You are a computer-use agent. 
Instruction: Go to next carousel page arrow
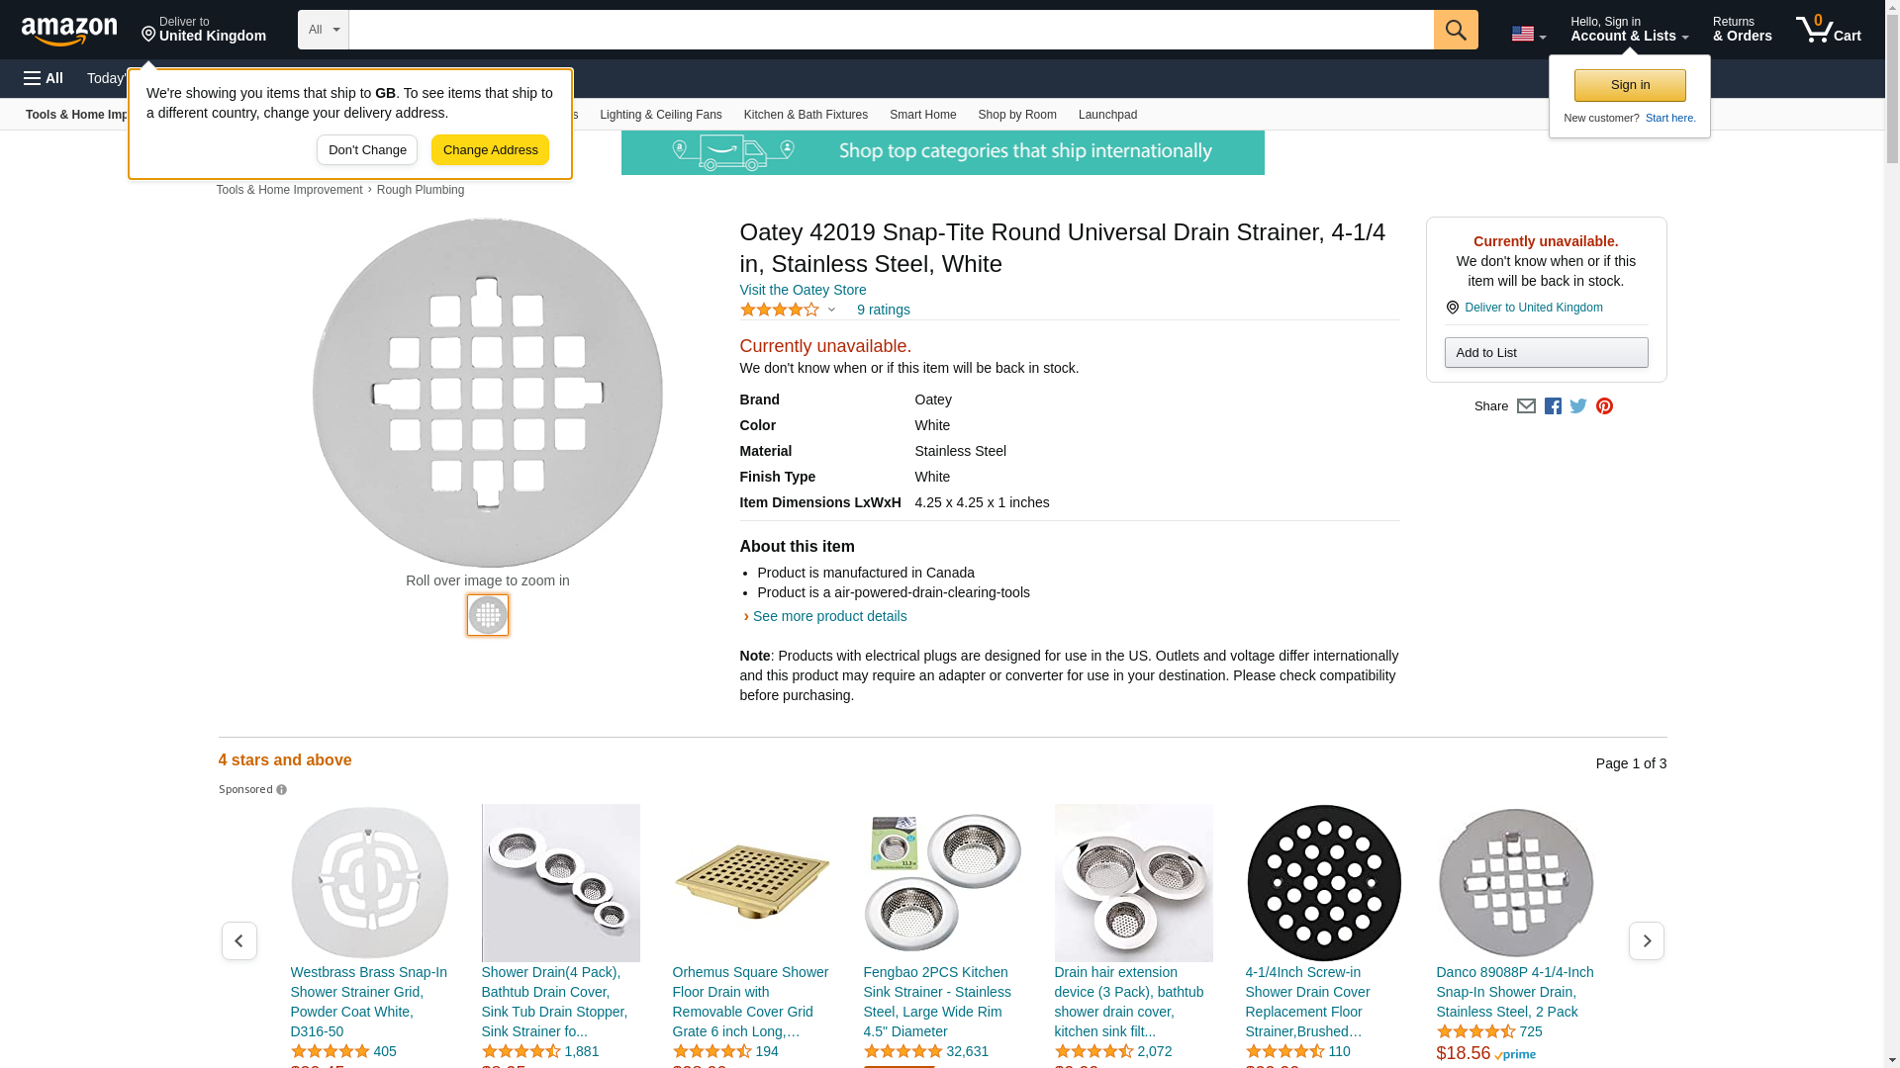pos(1646,940)
